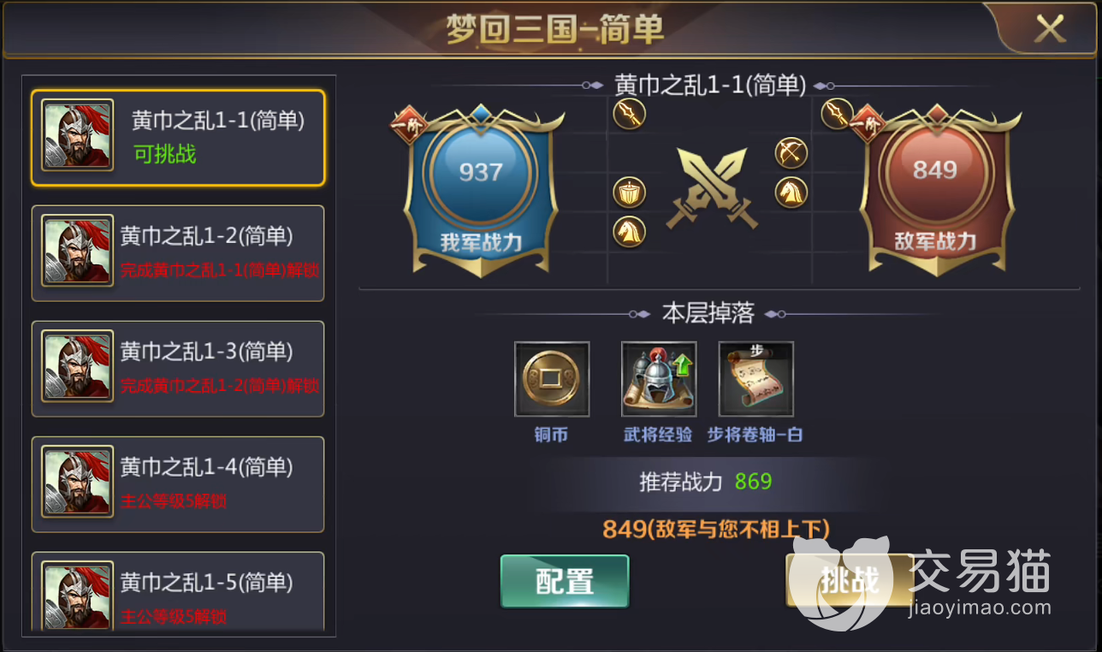
Task: Select locked stage 黄巾之乱1-3(简单)
Action: (x=178, y=369)
